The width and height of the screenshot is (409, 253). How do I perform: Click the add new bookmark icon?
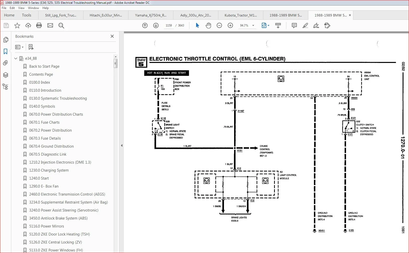[31, 47]
